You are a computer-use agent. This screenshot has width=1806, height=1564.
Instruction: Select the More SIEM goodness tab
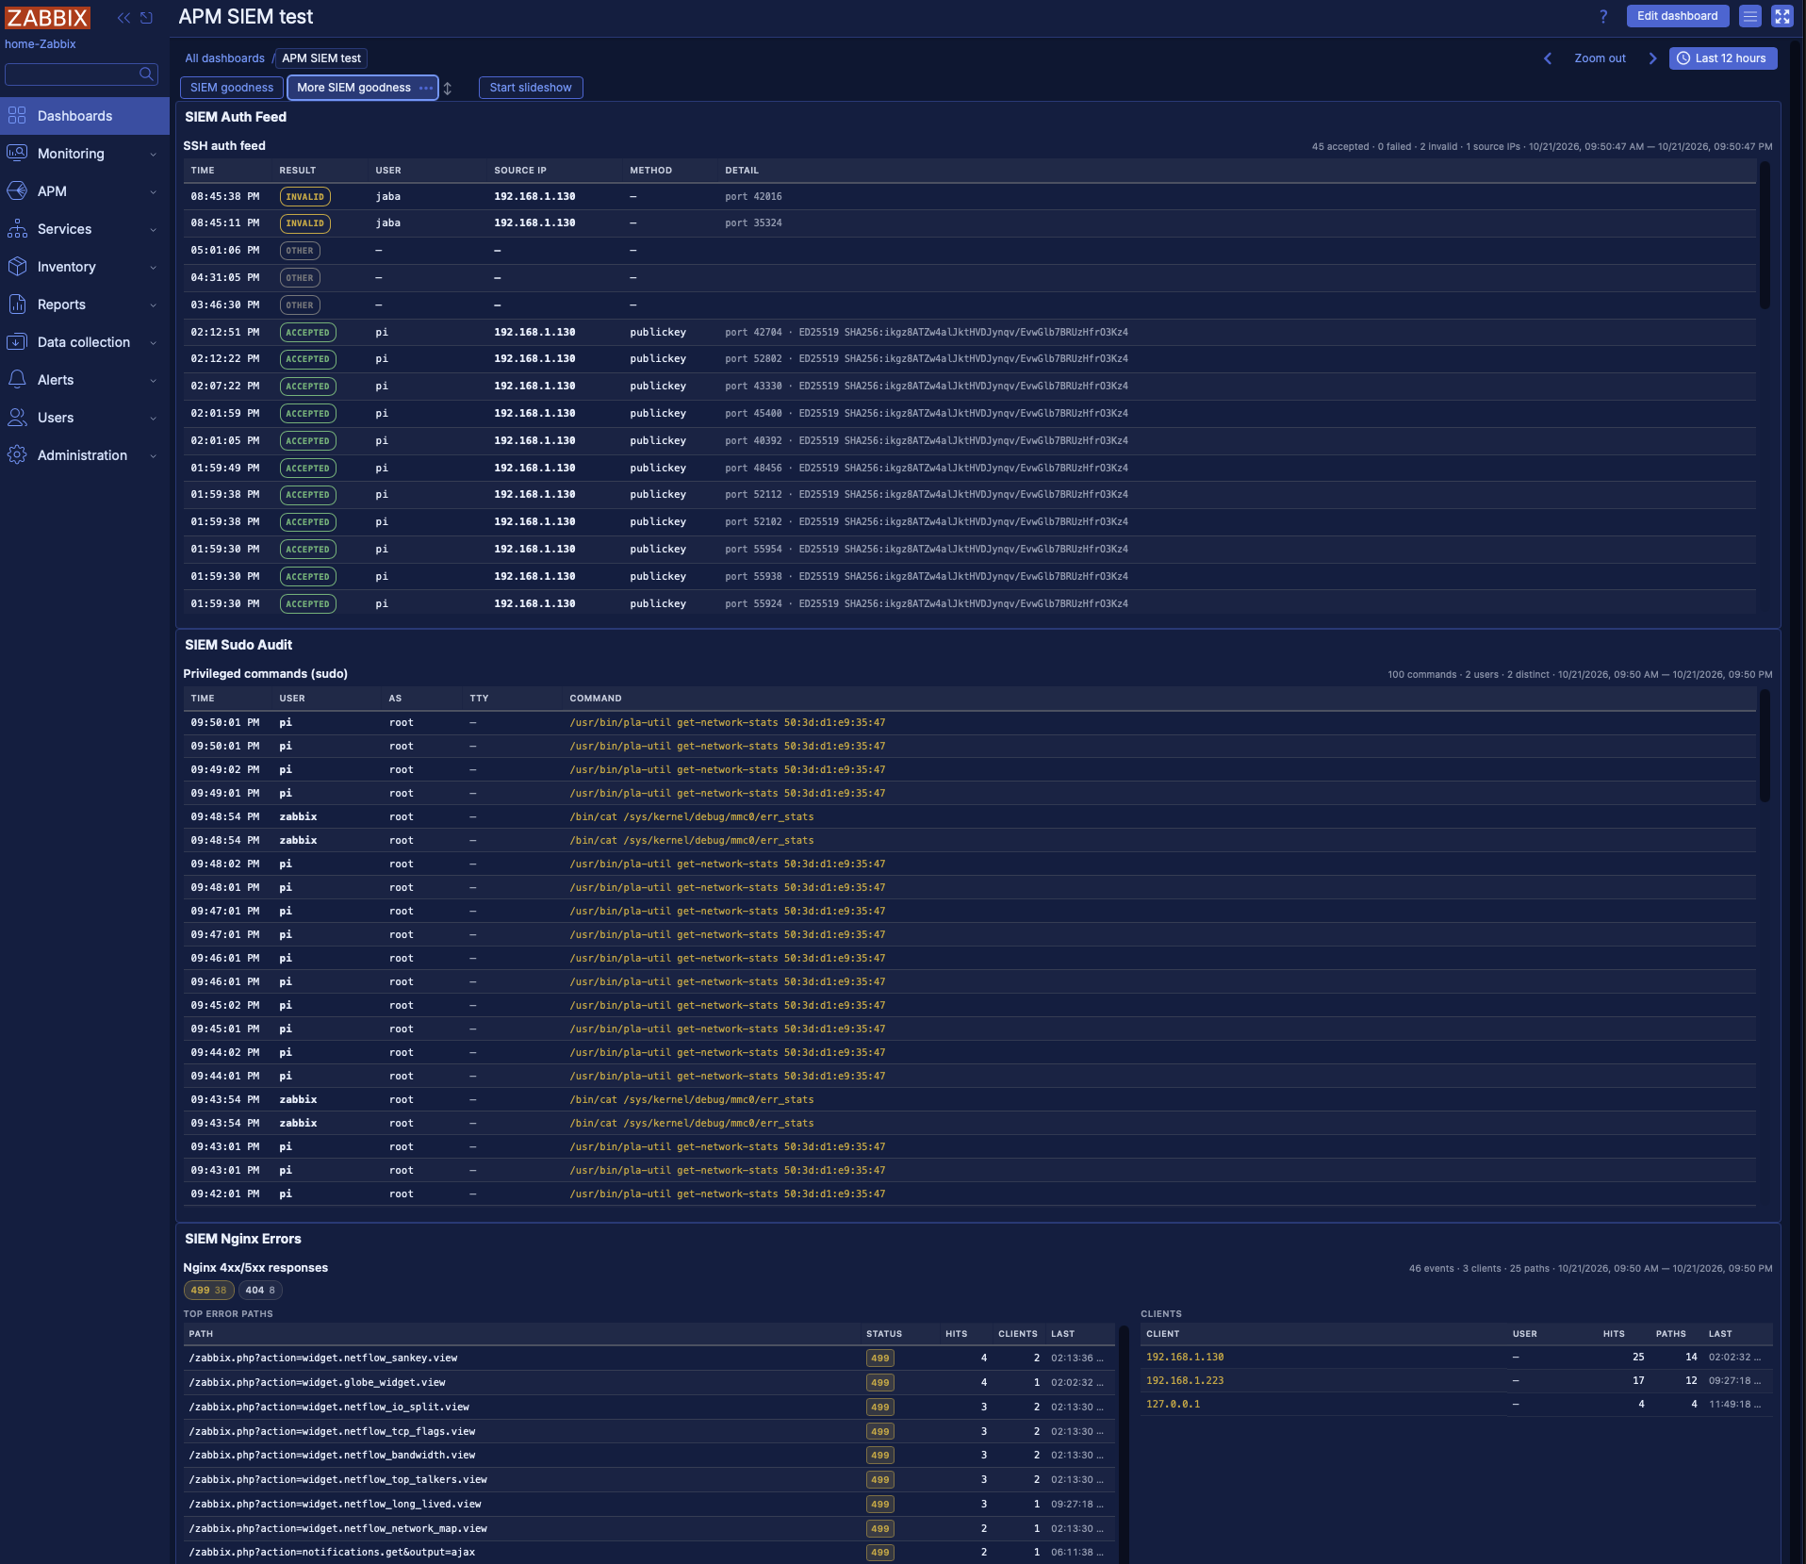[354, 88]
